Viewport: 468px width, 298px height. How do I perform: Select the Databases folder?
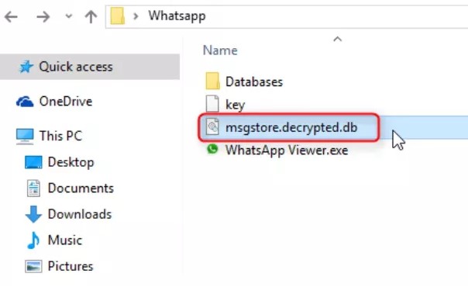[x=253, y=81]
